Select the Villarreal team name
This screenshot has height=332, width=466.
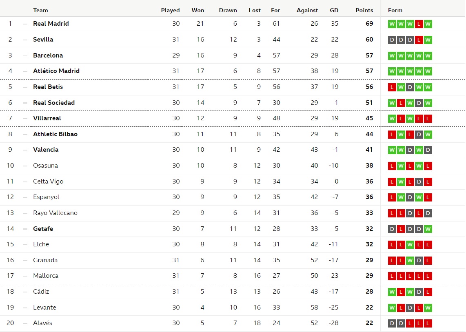click(47, 118)
